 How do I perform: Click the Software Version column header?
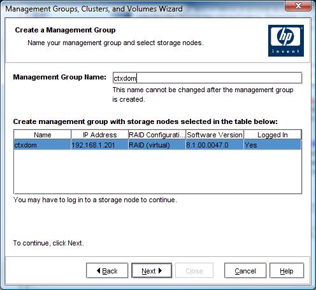(215, 135)
